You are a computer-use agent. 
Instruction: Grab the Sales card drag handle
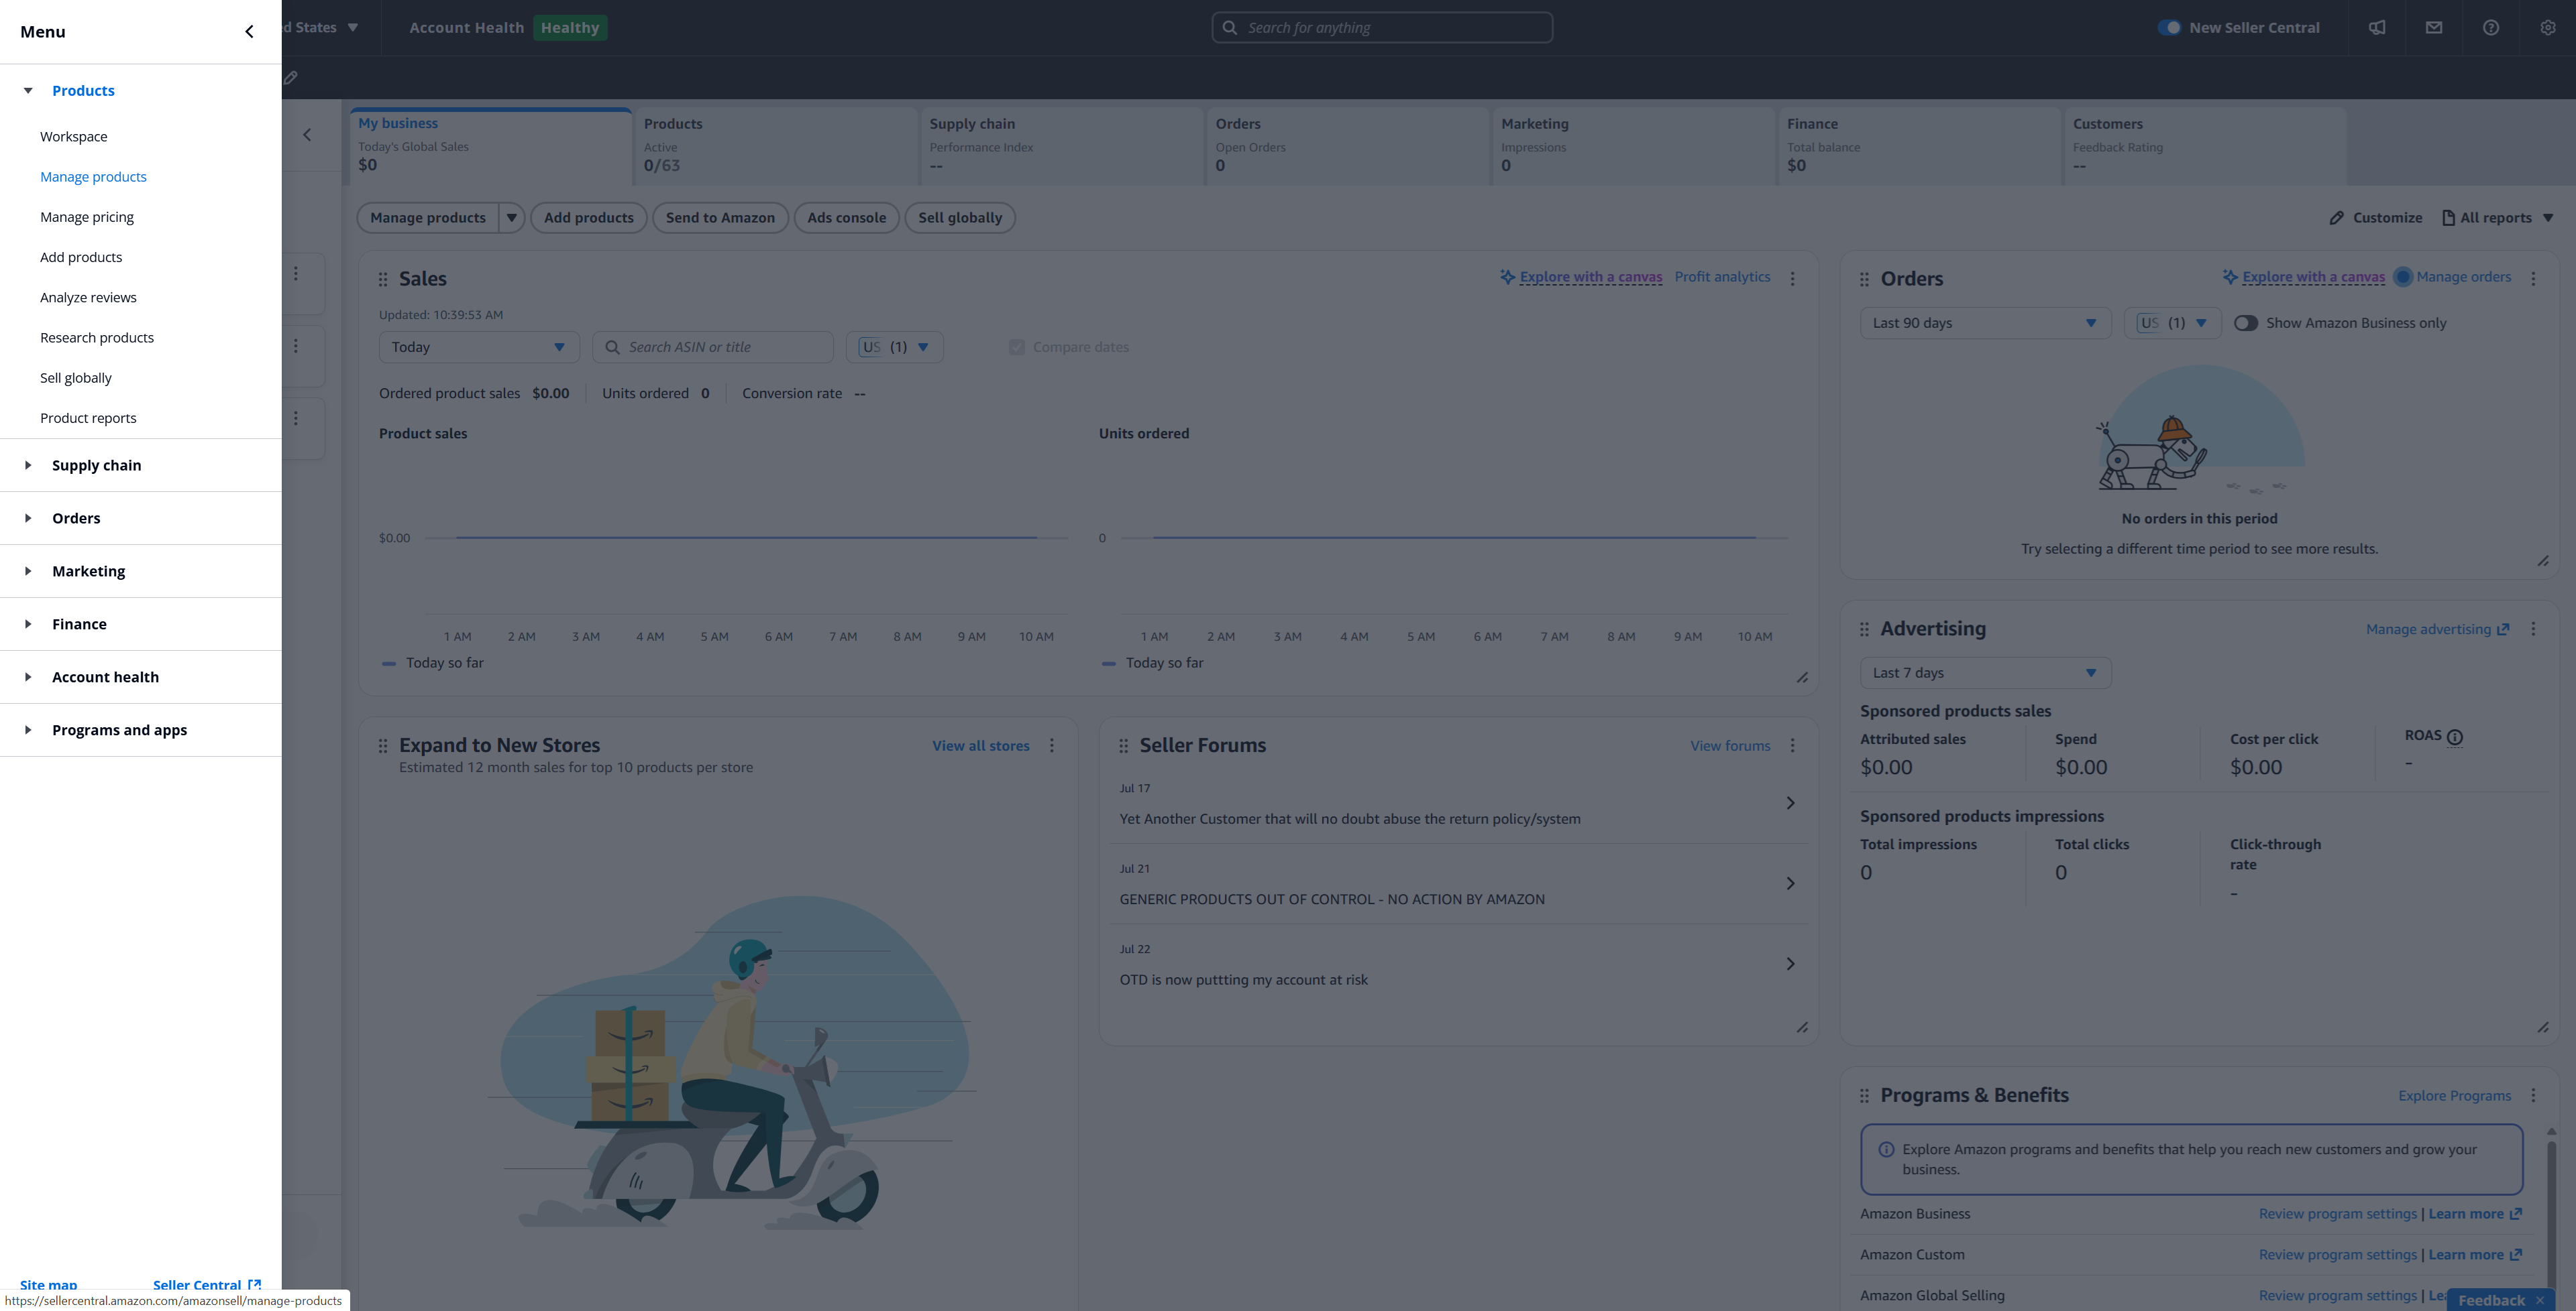(383, 279)
